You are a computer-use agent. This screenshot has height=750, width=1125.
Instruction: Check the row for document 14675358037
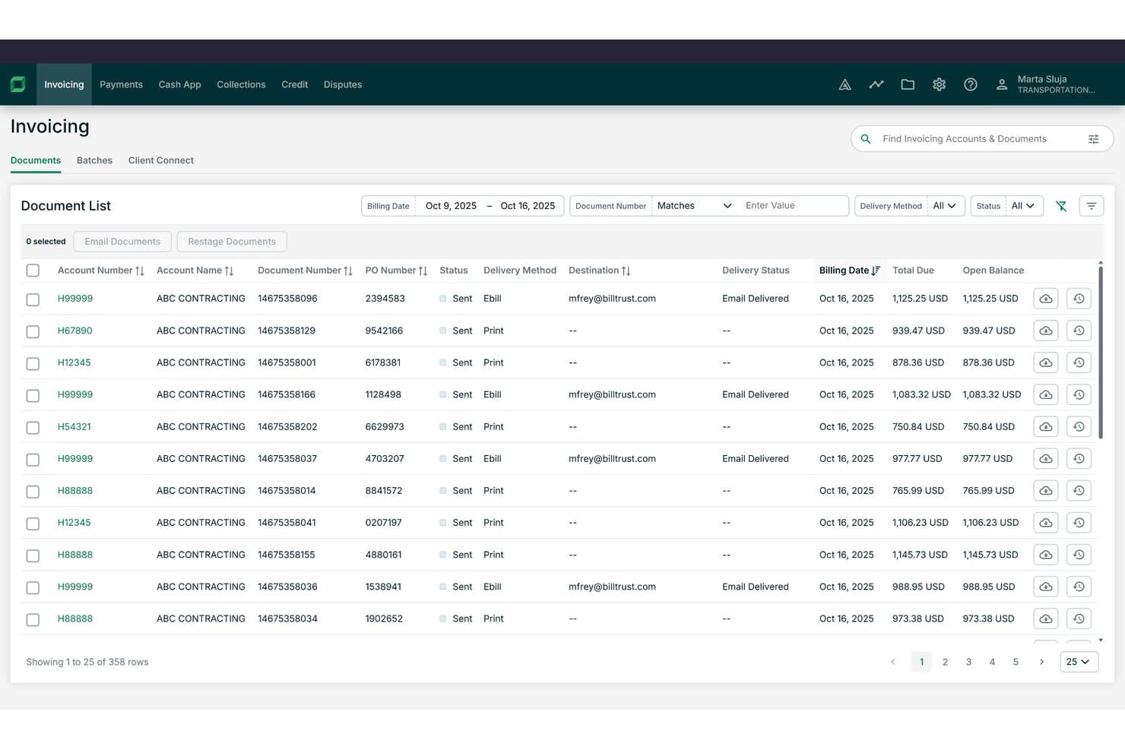[33, 459]
